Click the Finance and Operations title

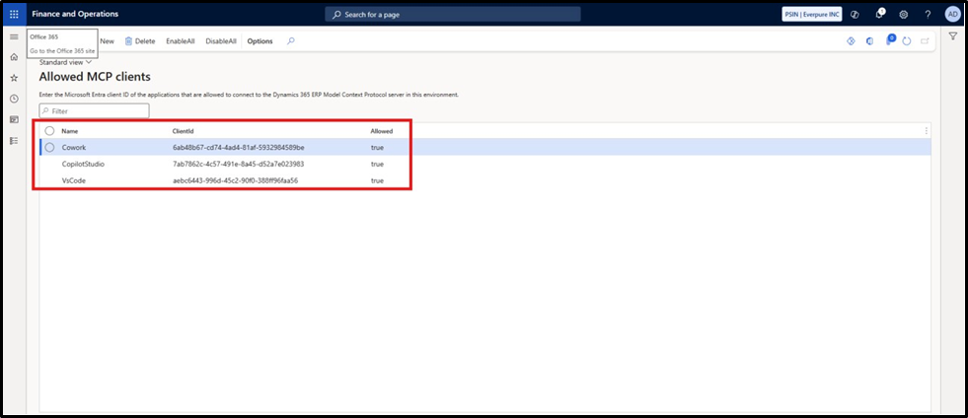(x=75, y=14)
